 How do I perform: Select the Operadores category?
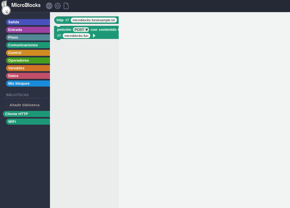coord(28,60)
